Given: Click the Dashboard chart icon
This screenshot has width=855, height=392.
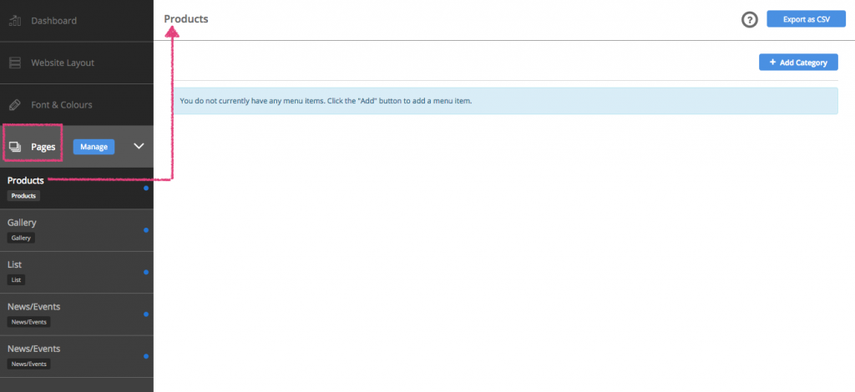Looking at the screenshot, I should 14,20.
